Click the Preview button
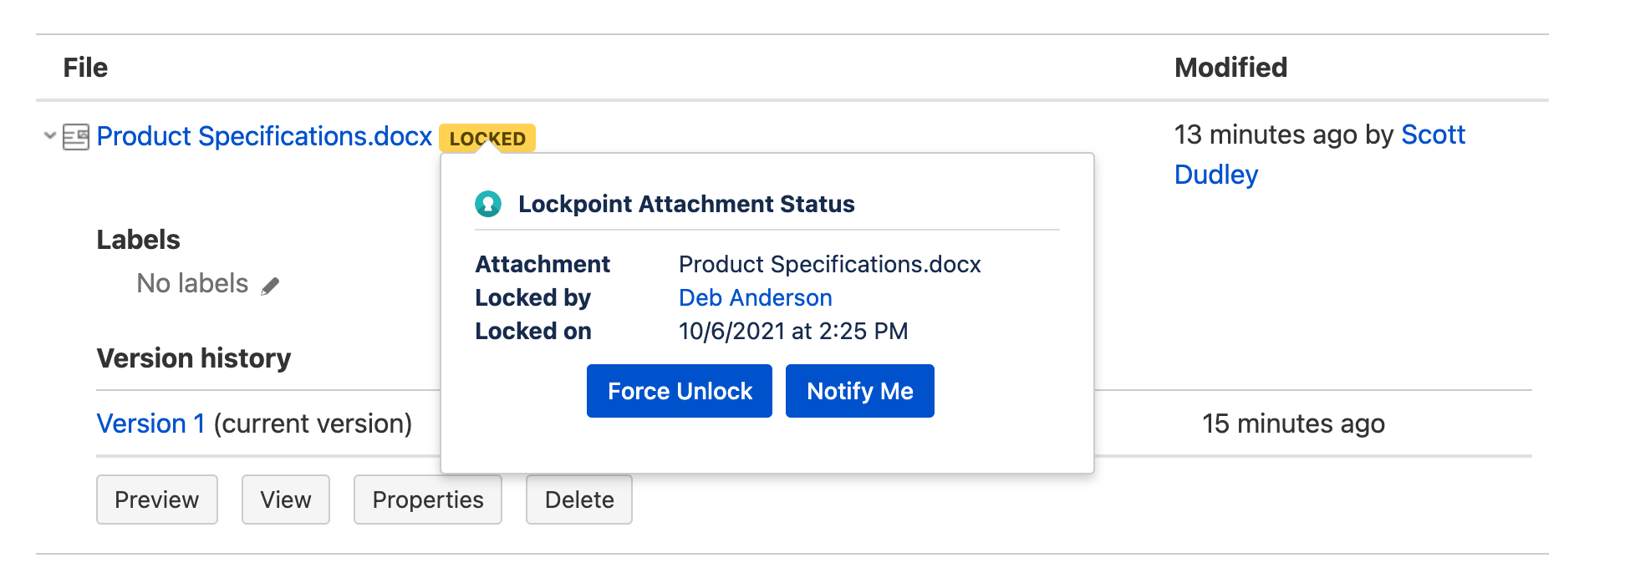 [x=157, y=500]
